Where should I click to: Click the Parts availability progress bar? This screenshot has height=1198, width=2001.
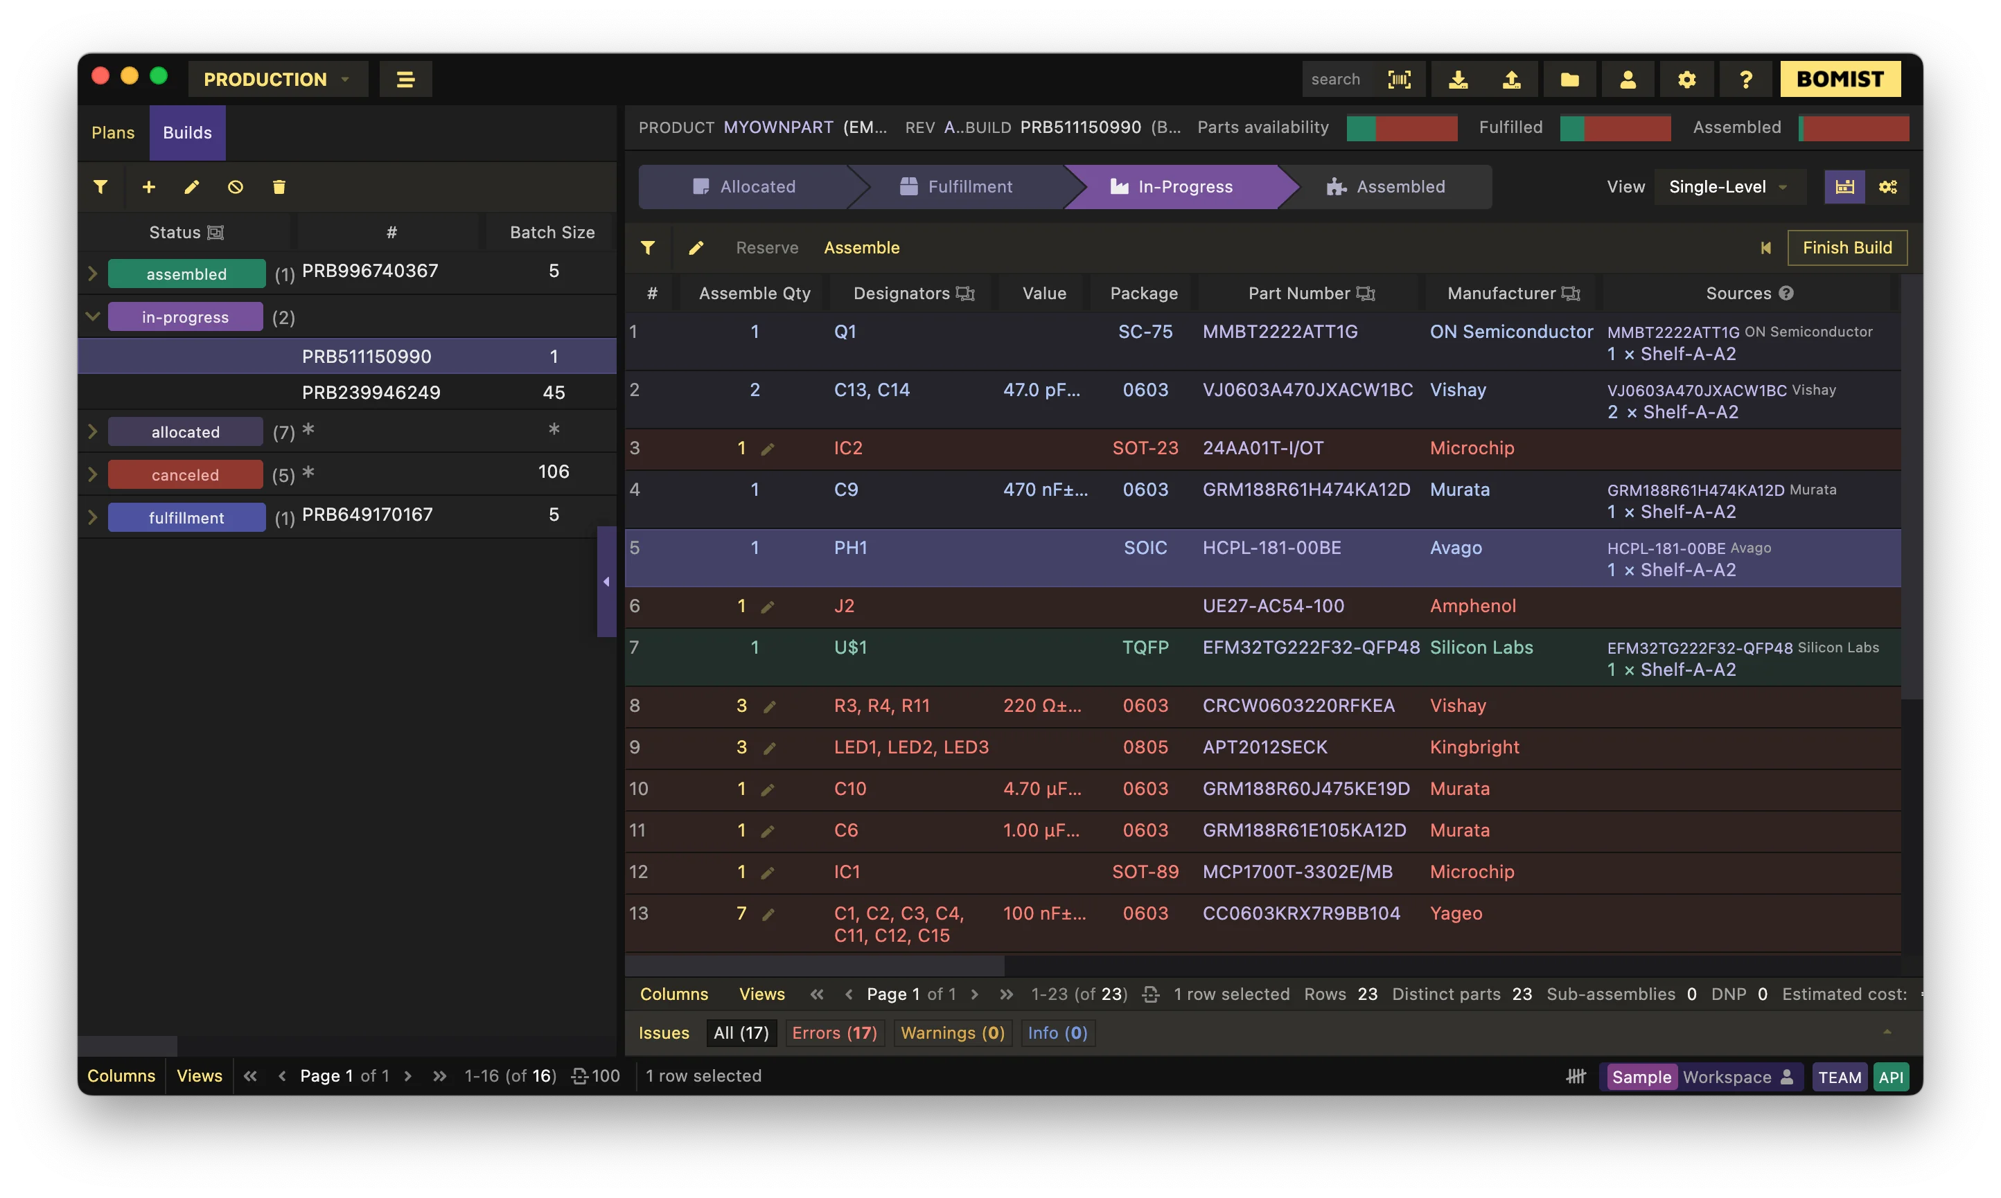coord(1401,127)
